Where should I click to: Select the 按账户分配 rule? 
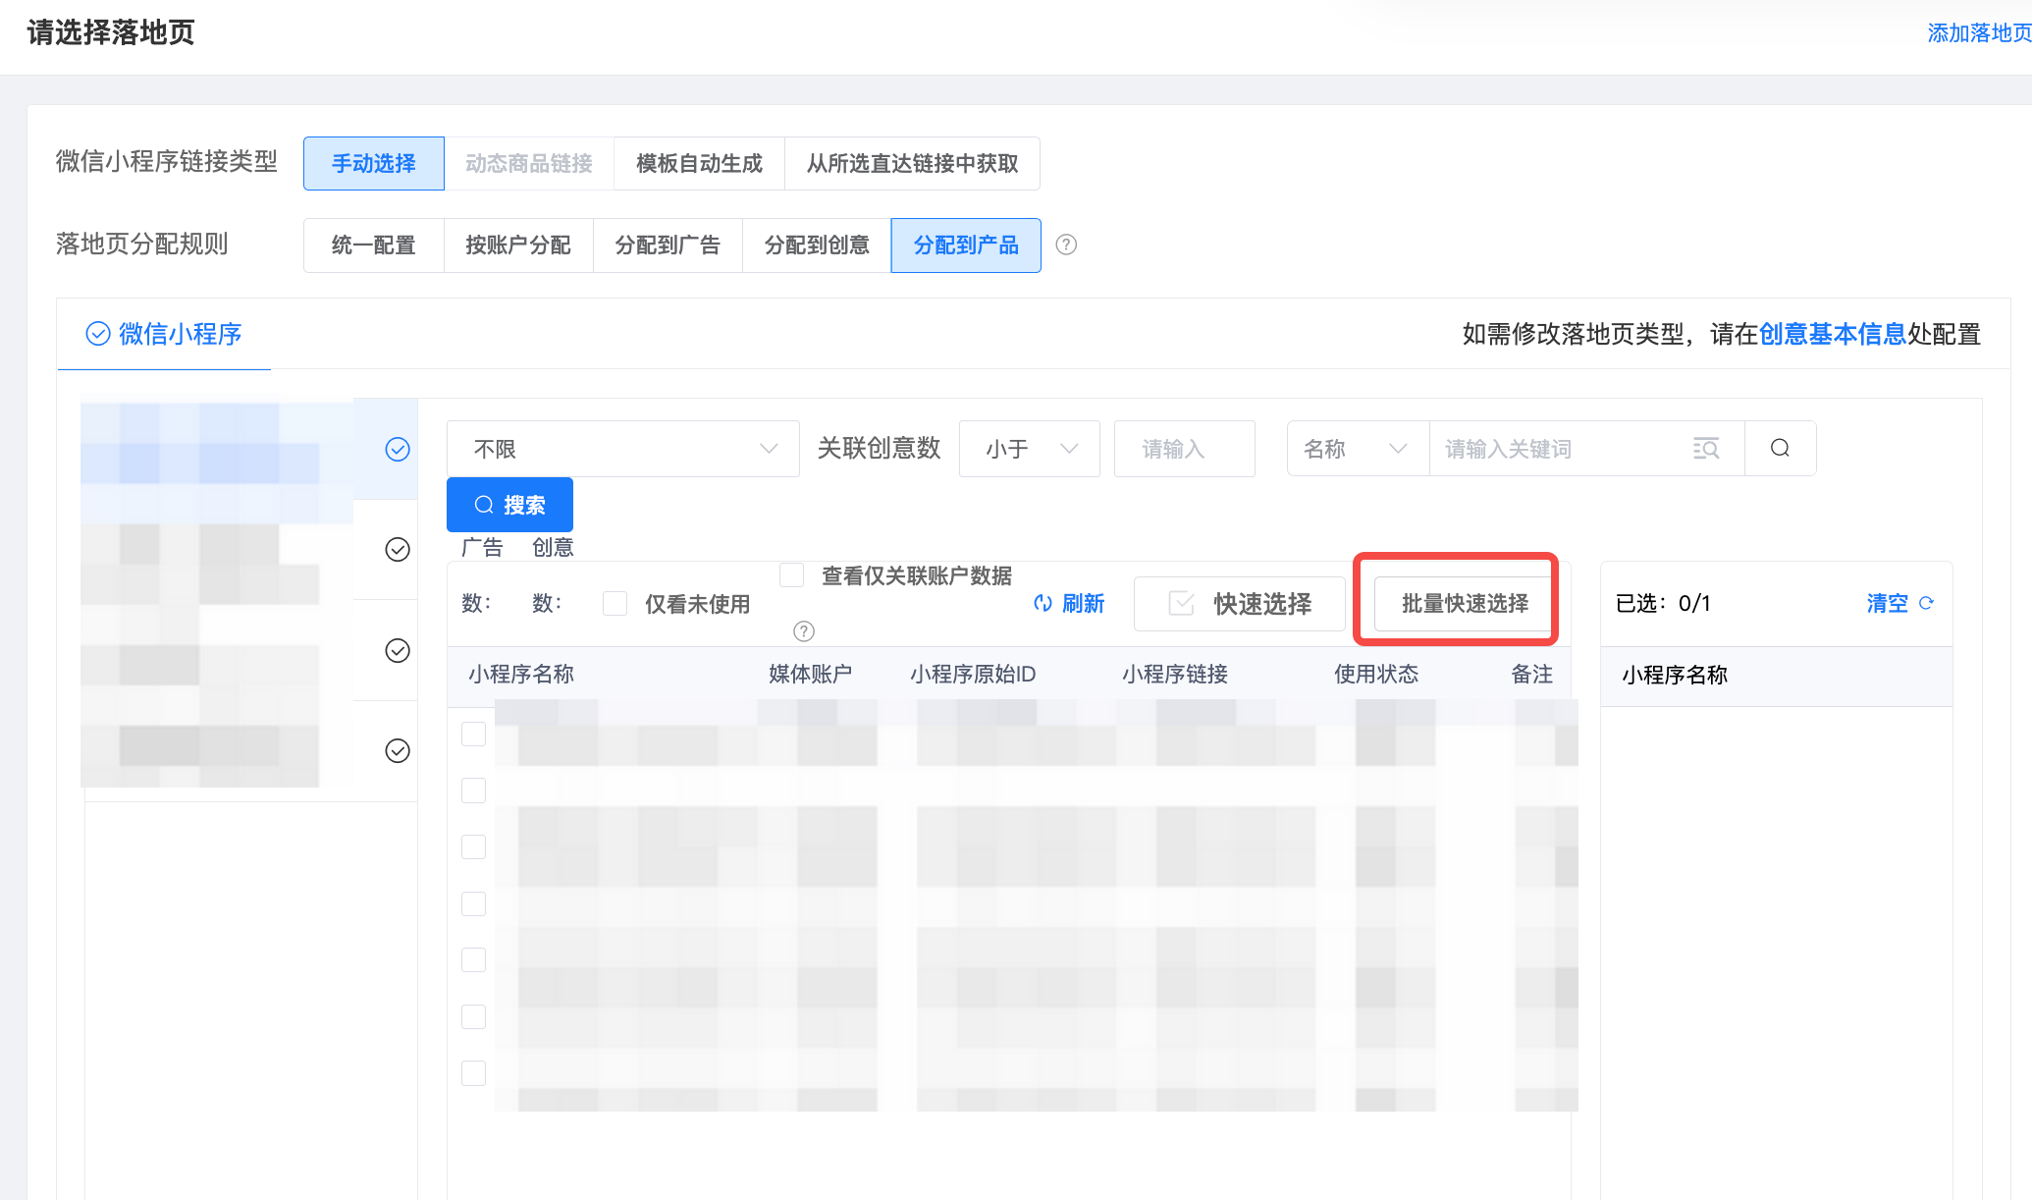518,245
